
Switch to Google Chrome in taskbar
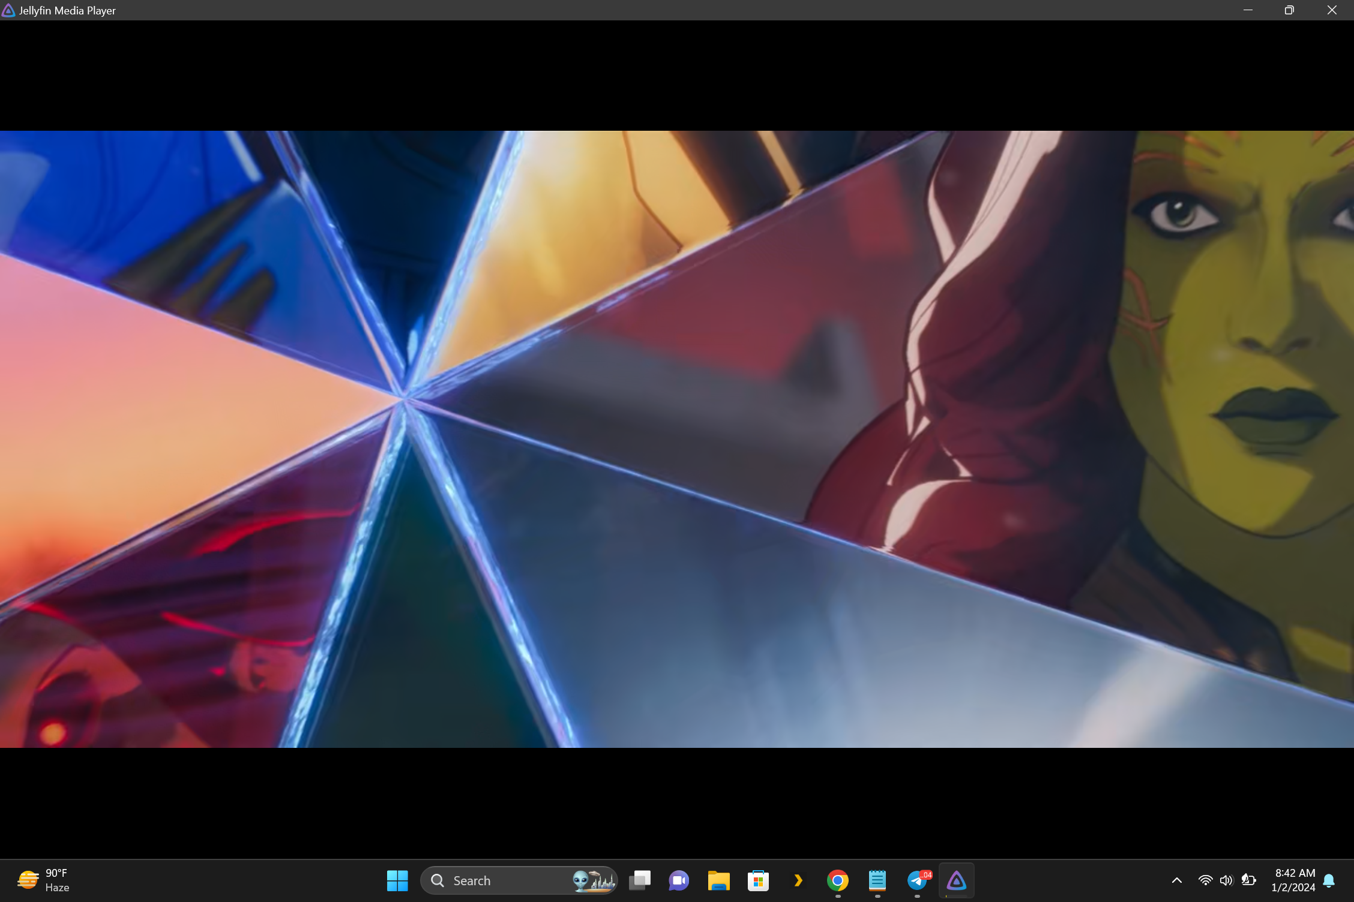click(x=837, y=880)
